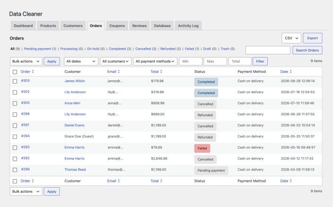Tick the select-all checkbox in table footer
This screenshot has width=333, height=207.
15,181
